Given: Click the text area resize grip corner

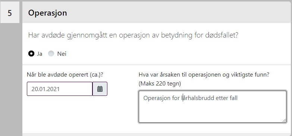Looking at the screenshot, I should click(x=284, y=120).
